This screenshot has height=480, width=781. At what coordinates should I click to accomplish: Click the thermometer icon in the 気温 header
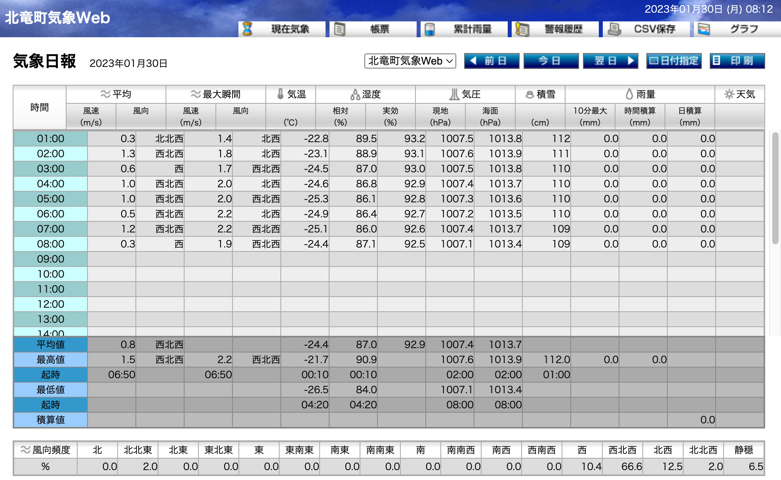pos(280,94)
